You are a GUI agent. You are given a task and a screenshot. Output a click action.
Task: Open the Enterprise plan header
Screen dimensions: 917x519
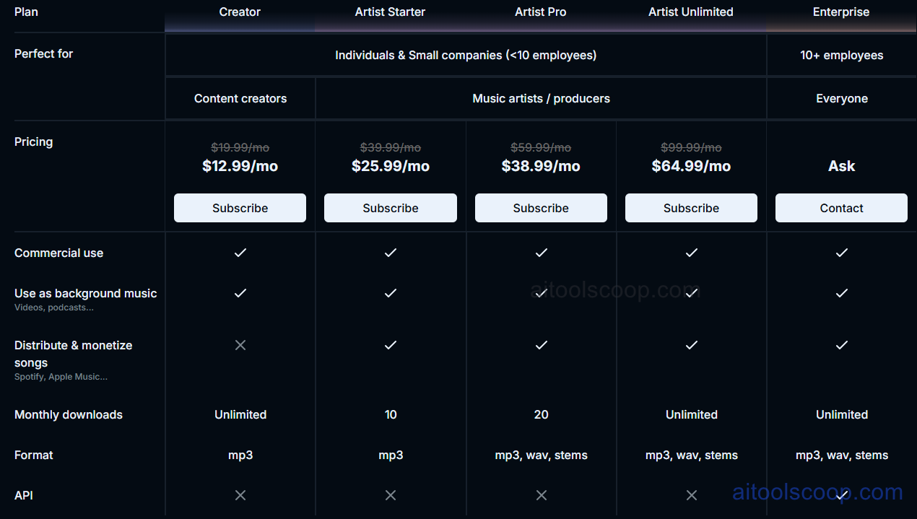(x=841, y=12)
